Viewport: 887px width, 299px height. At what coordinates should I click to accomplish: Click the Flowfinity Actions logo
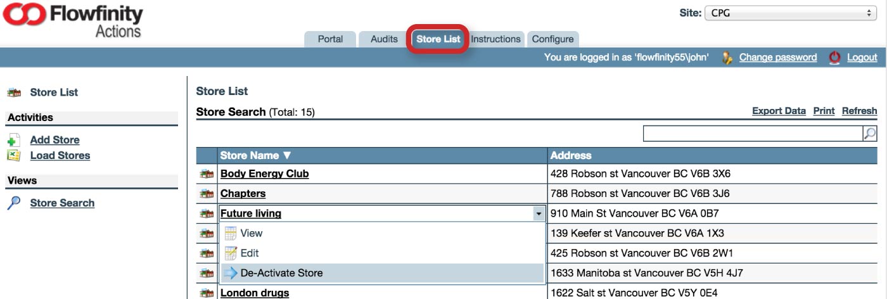(x=73, y=21)
